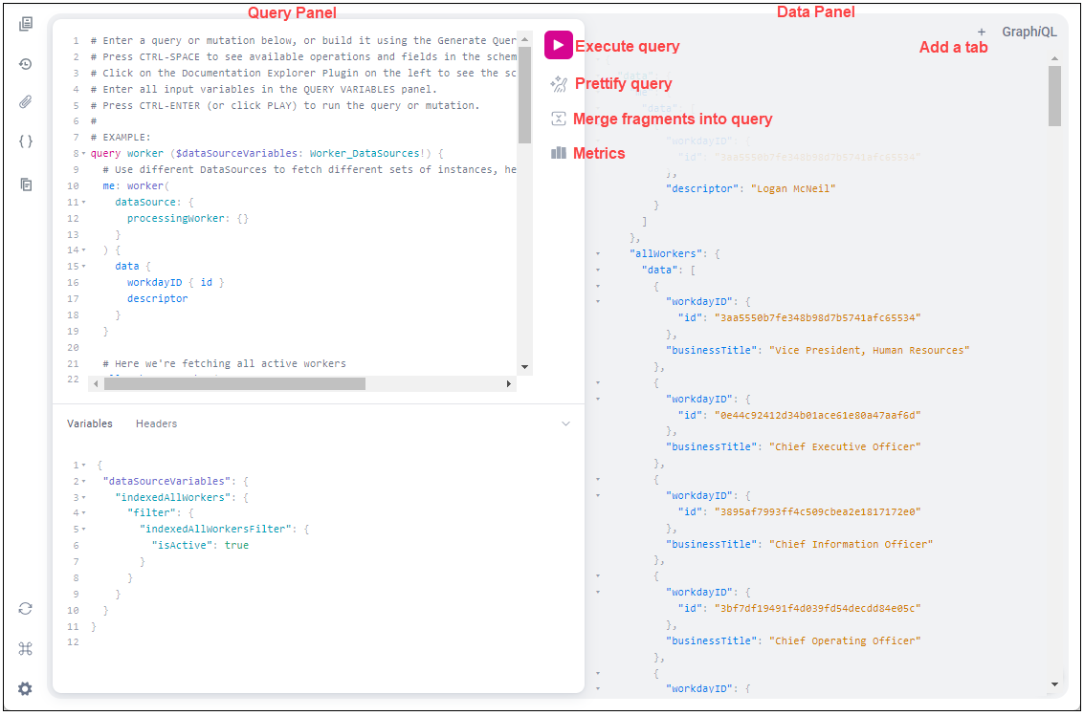Click the Prettify query magic wand icon

559,84
